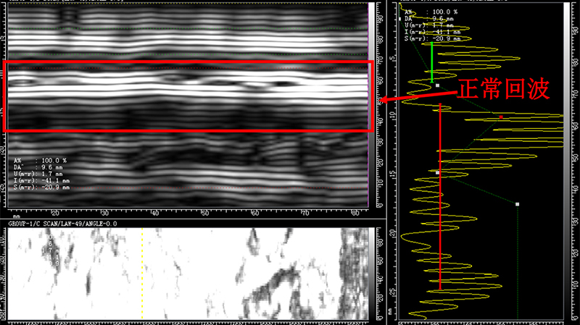This screenshot has height=325, width=580.
Task: Click the 10 mark on A-scan depth ruler
Action: (x=392, y=116)
